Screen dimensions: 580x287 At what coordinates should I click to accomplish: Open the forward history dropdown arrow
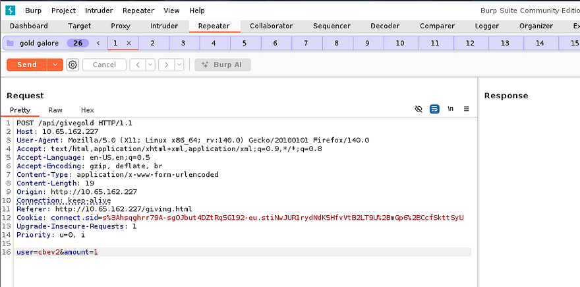[180, 65]
